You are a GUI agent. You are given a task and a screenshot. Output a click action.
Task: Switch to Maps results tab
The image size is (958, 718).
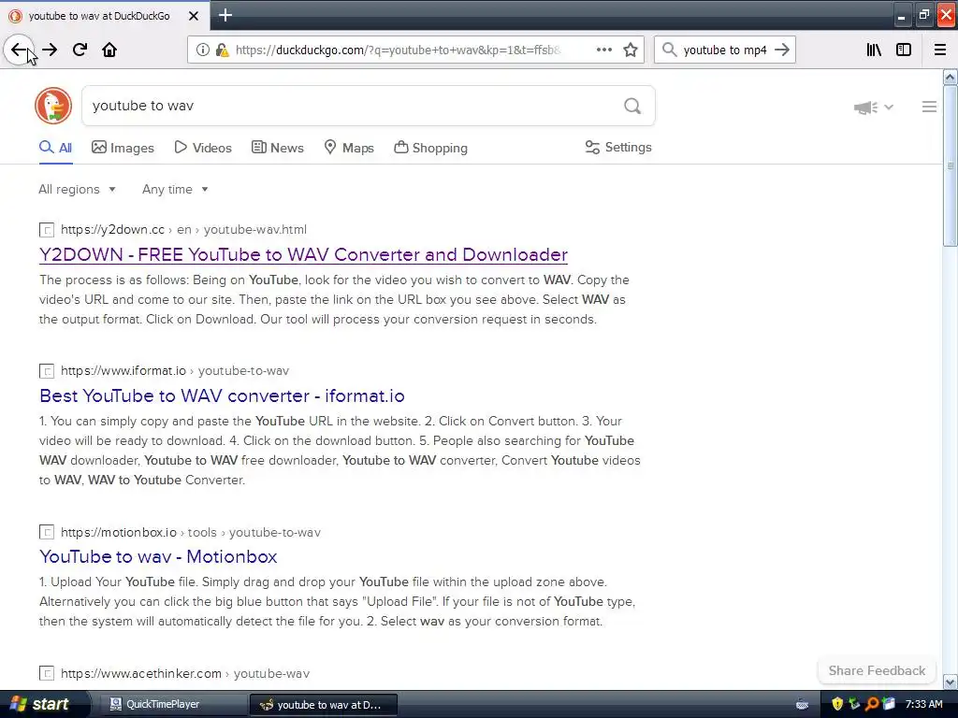pos(349,148)
